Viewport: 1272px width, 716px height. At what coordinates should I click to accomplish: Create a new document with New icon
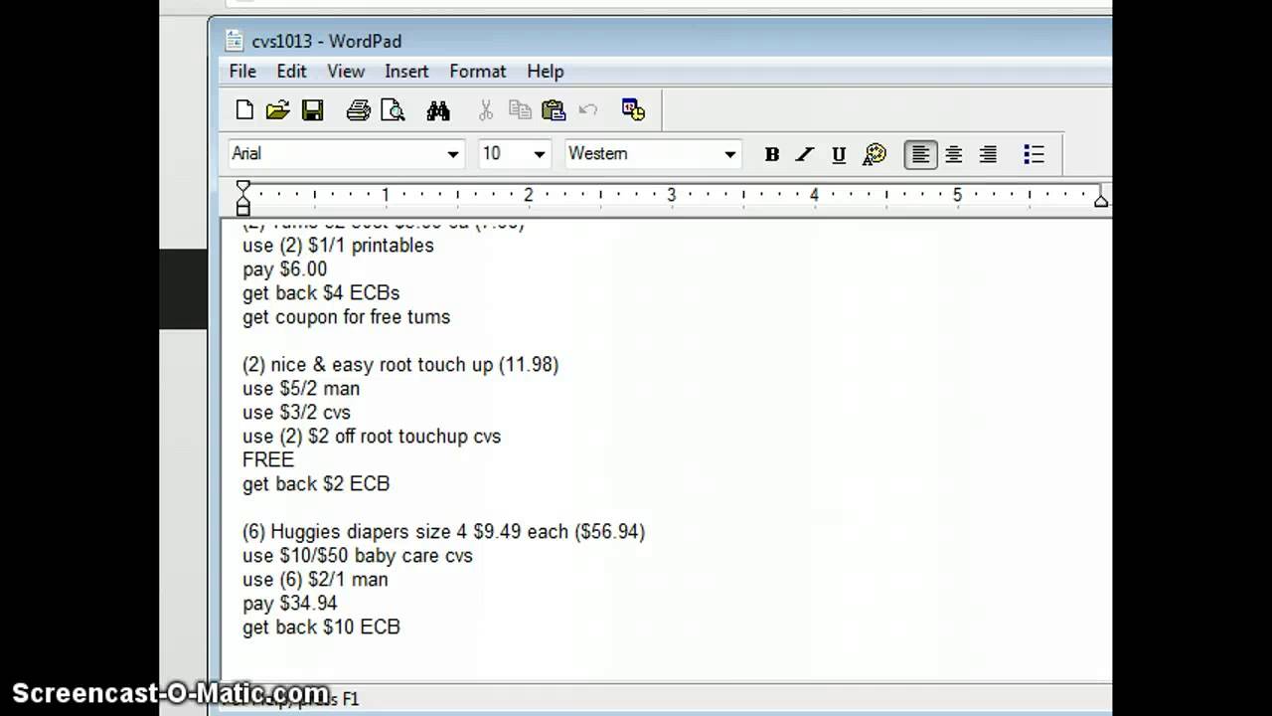[x=244, y=110]
